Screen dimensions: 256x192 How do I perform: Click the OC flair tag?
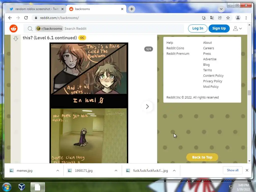pos(82,38)
